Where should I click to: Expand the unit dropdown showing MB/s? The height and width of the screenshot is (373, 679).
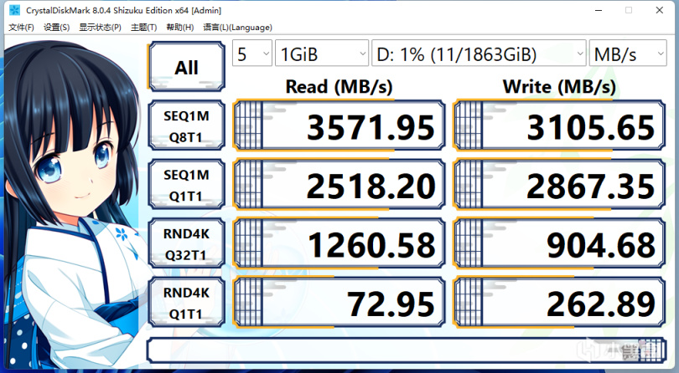click(628, 54)
